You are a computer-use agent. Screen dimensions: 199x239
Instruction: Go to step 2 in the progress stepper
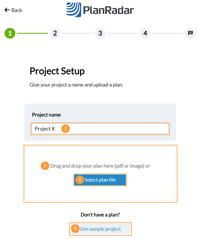[x=55, y=33]
